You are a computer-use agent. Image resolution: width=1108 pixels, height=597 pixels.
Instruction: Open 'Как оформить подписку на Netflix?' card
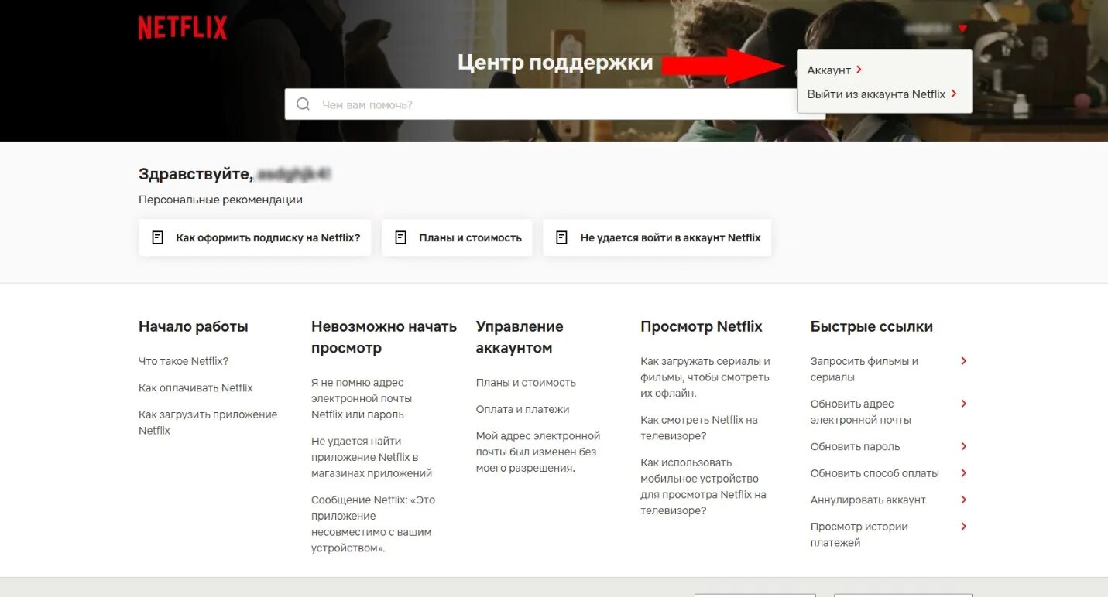coord(255,237)
